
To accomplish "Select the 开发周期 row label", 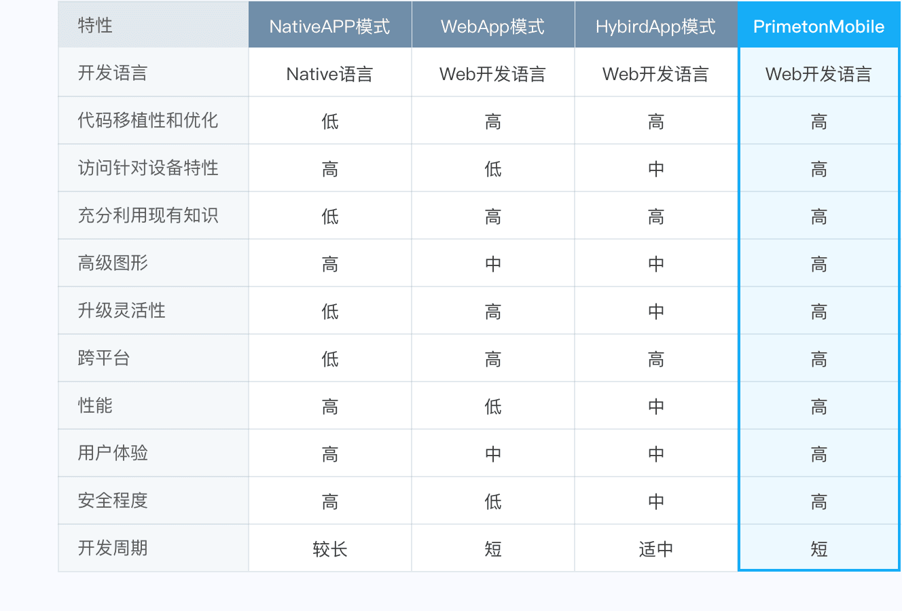I will coord(113,549).
